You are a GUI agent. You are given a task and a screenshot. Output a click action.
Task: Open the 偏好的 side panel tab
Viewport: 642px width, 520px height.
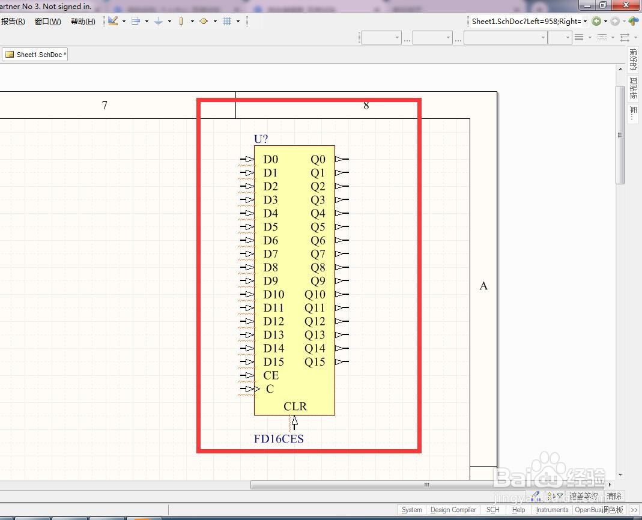(x=633, y=59)
